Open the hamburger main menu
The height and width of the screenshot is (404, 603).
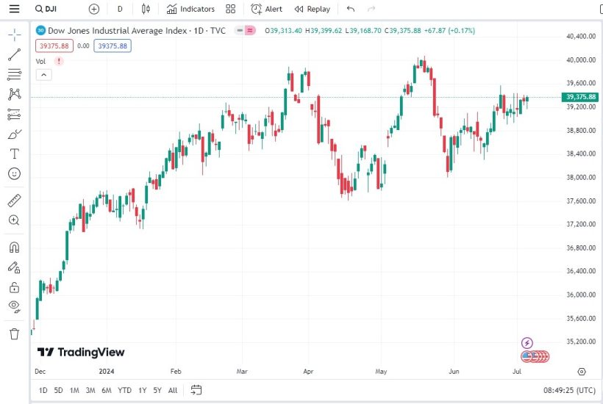point(14,9)
